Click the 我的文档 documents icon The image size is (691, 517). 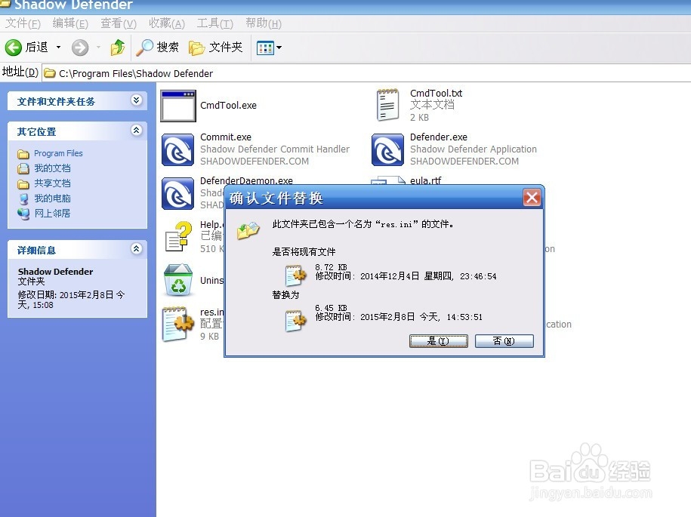coord(23,168)
